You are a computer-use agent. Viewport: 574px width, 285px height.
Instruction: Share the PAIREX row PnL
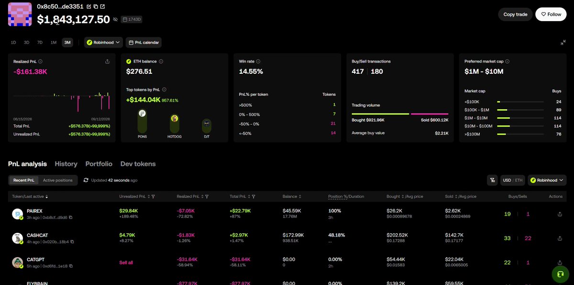coord(560,214)
